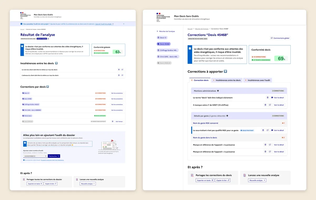Click 'Copier le lien' under 'corrections du devis'
This screenshot has height=200, width=316.
pos(223,180)
